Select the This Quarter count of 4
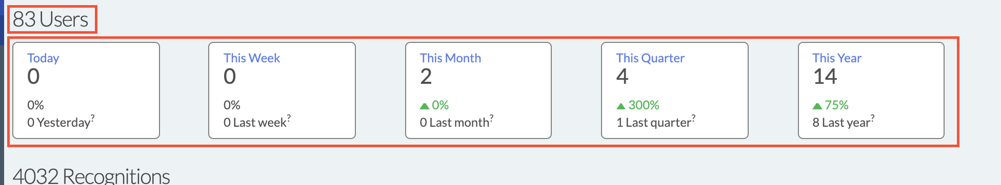The image size is (1001, 185). (x=623, y=77)
